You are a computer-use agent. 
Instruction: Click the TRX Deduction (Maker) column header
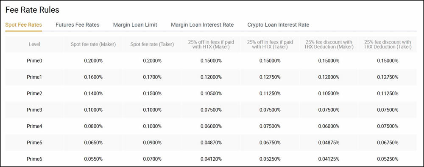click(329, 44)
